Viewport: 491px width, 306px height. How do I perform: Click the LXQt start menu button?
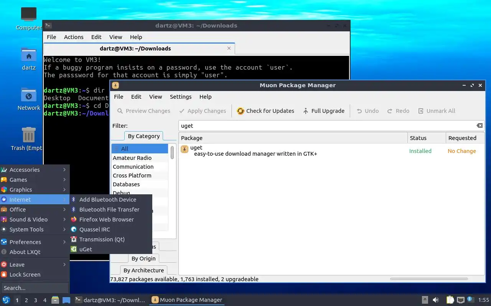[6, 300]
